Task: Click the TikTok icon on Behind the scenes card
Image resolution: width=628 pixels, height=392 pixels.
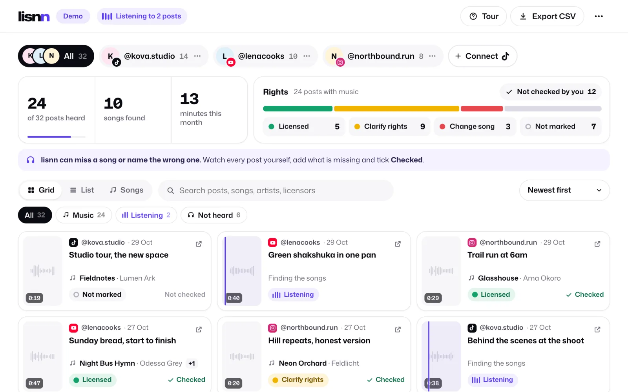Action: pos(472,328)
